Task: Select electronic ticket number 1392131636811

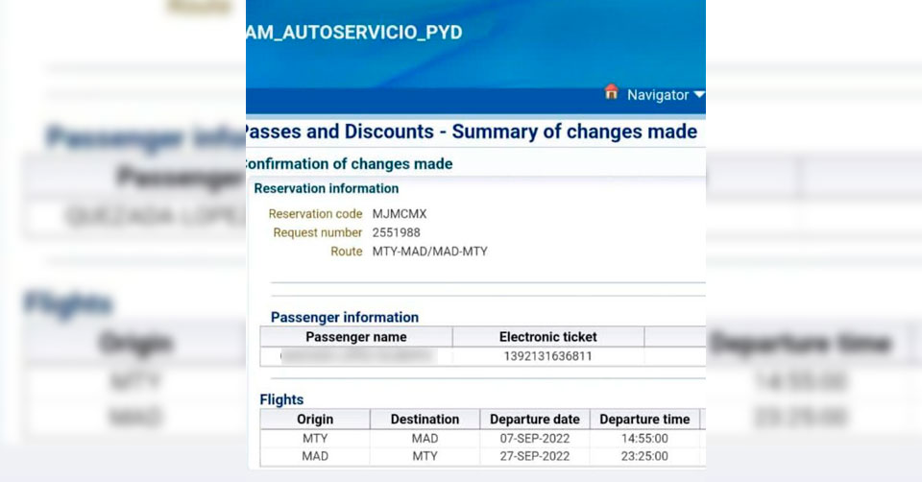Action: [x=547, y=356]
